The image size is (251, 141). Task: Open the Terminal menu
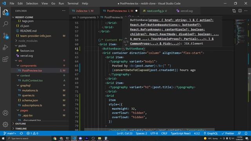tap(73, 4)
